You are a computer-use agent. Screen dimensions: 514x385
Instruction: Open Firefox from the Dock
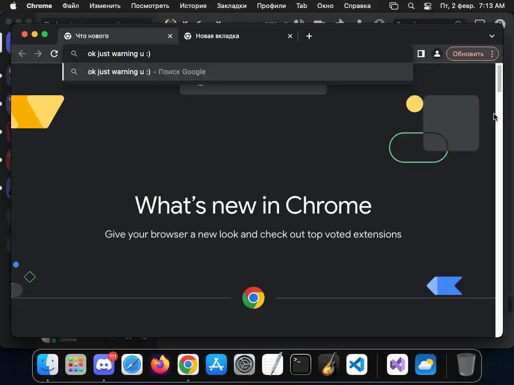pos(160,364)
